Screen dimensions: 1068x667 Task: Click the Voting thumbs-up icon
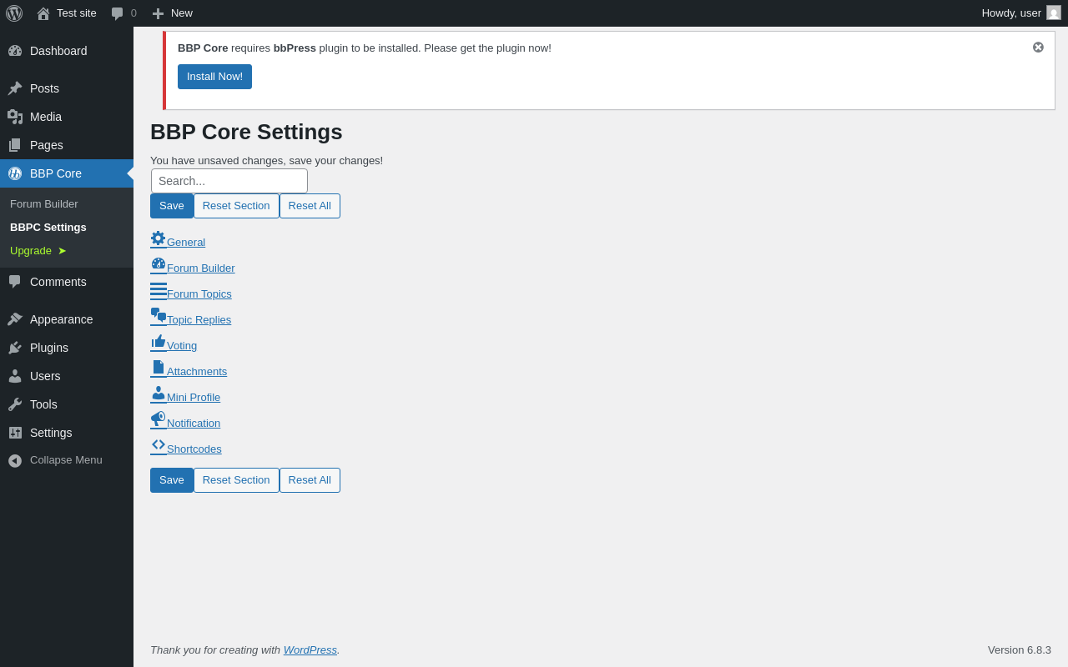158,342
